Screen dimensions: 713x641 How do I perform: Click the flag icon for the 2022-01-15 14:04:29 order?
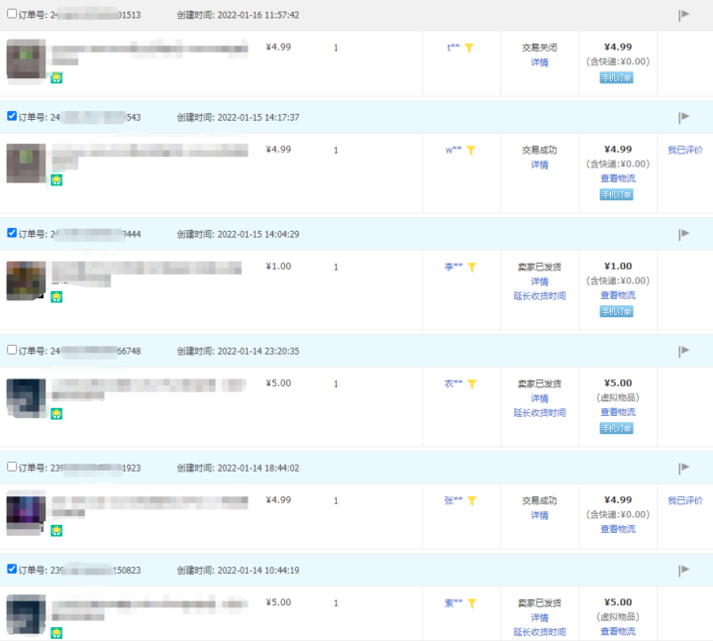pos(683,235)
